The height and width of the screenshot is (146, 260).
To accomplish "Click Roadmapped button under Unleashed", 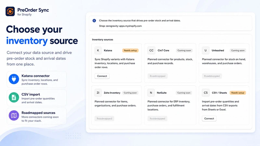I will pyautogui.click(x=212, y=76).
